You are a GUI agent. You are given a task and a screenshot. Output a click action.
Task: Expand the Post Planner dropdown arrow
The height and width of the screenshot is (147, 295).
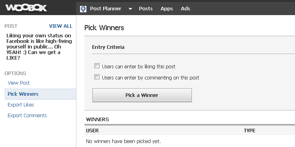click(130, 9)
